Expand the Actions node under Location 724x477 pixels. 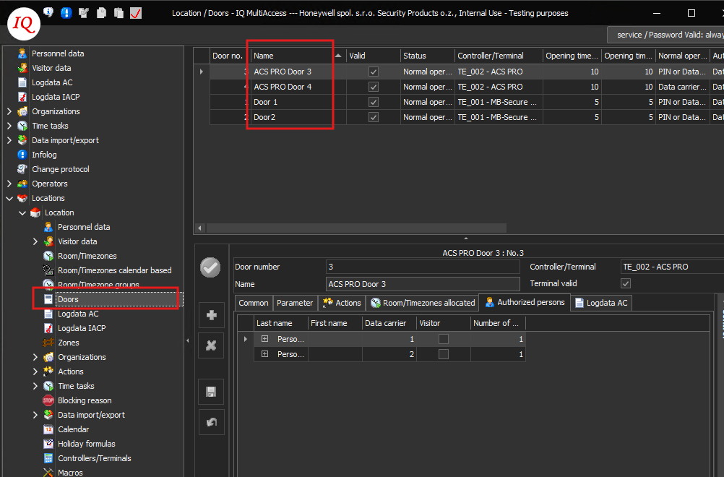coord(35,371)
